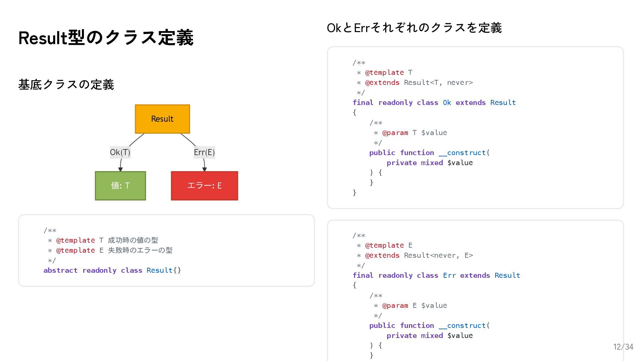The image size is (642, 361).
Task: Click the abstract readonly class Result line
Action: point(112,270)
